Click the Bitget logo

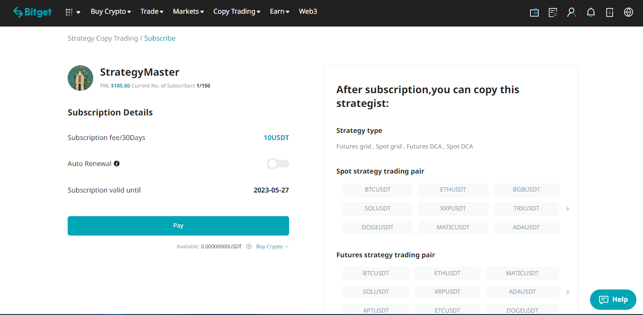click(33, 12)
